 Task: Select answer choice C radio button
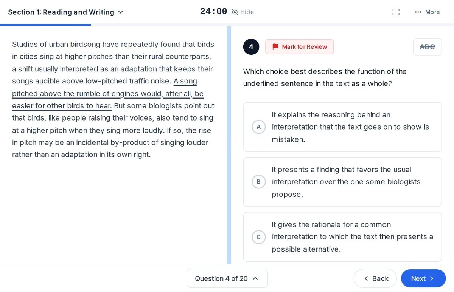point(259,237)
